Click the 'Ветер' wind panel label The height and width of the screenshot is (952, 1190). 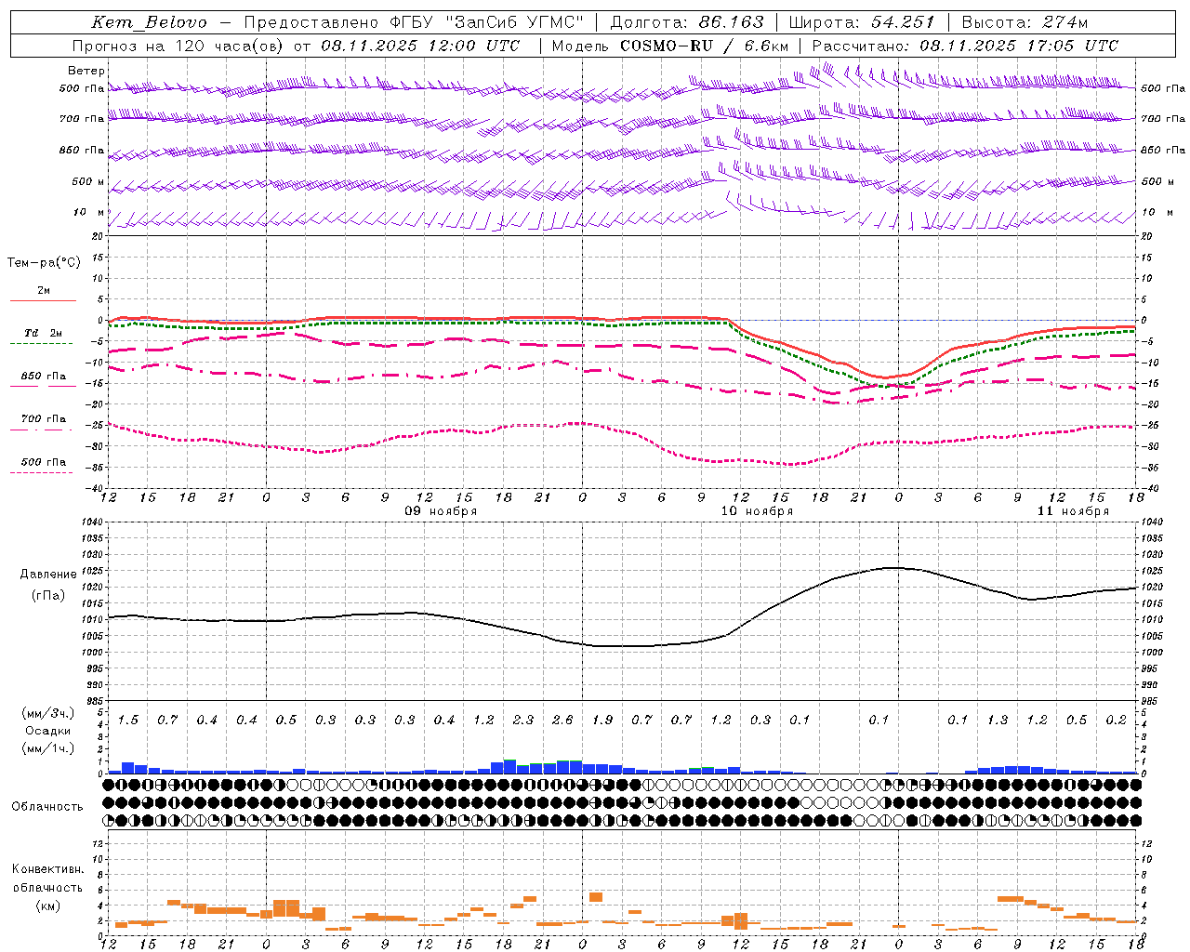click(x=86, y=71)
